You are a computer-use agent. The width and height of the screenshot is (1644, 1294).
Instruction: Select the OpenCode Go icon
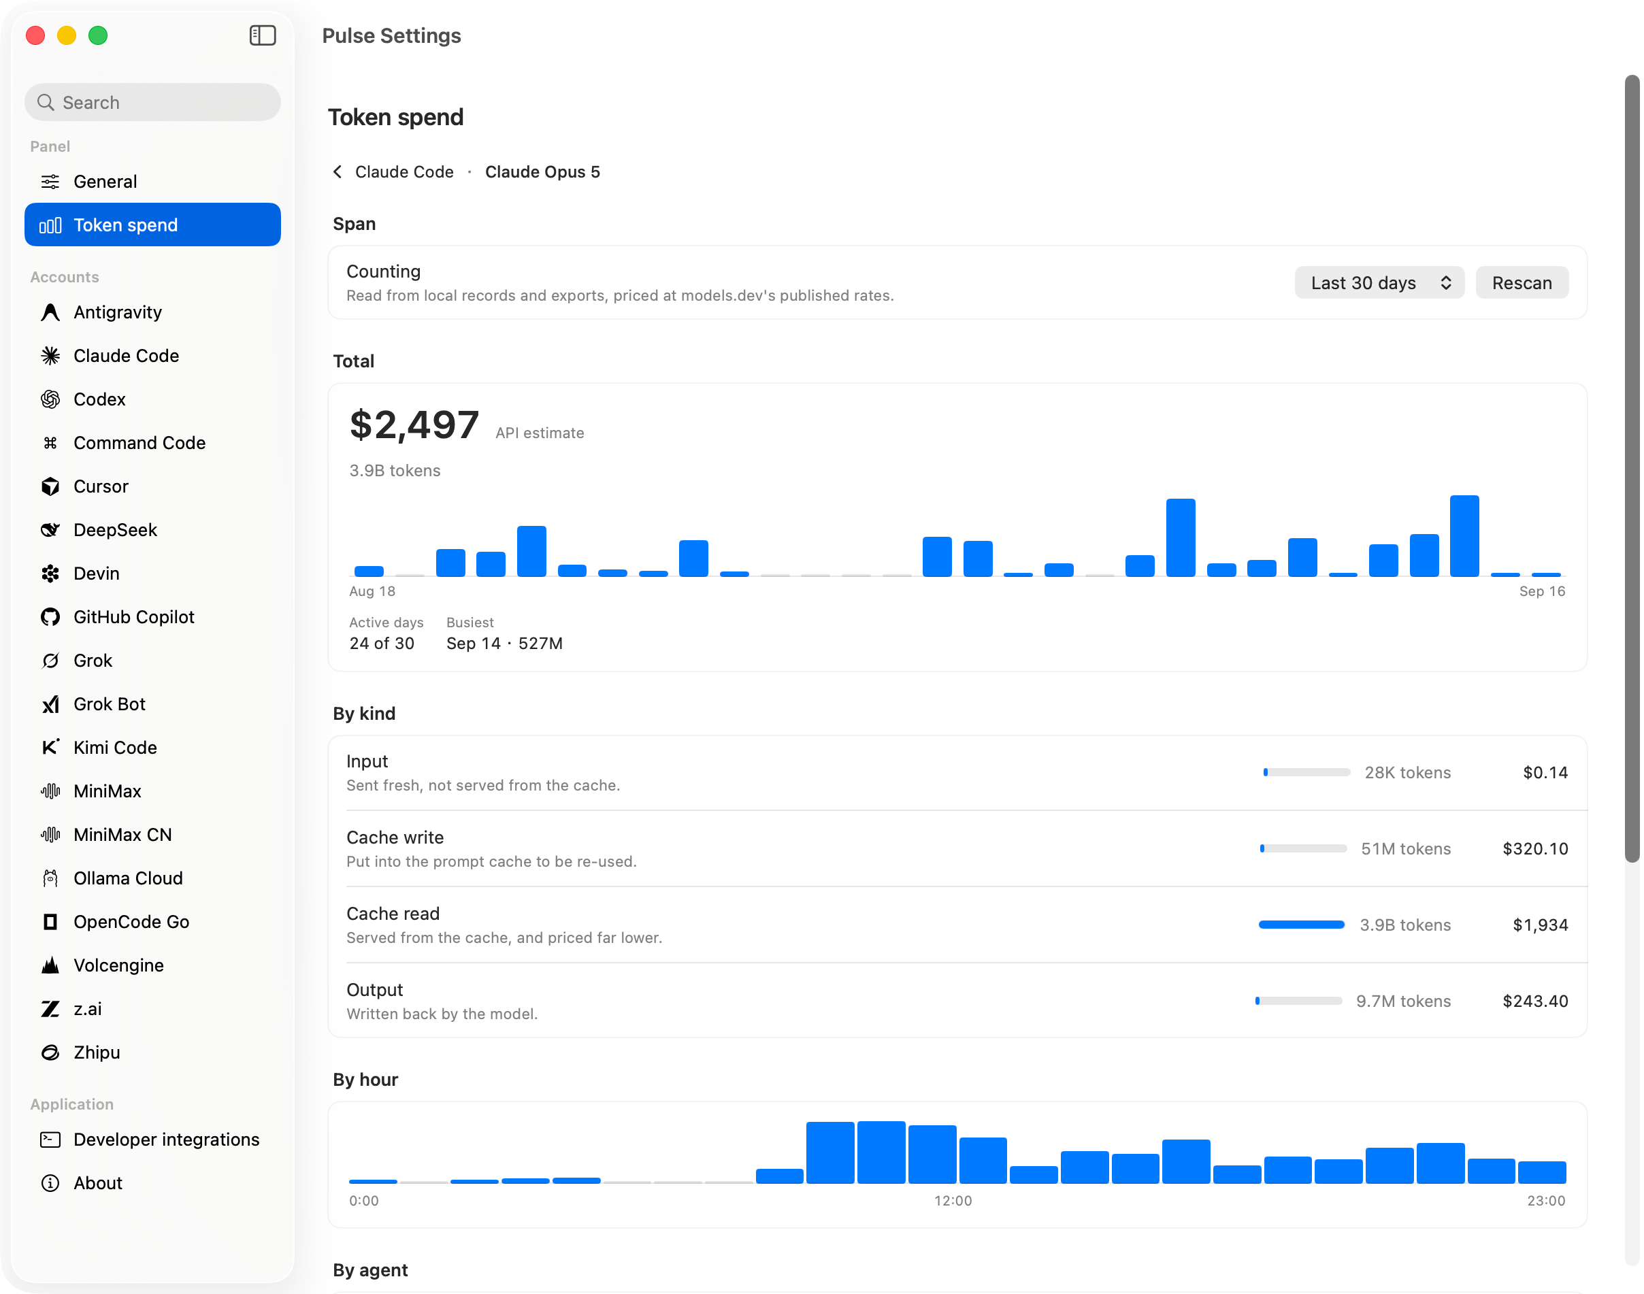[x=50, y=922]
